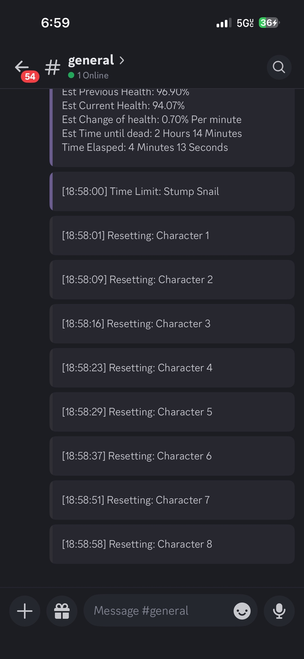The width and height of the screenshot is (304, 659).
Task: Tap the general channel title
Action: point(91,60)
